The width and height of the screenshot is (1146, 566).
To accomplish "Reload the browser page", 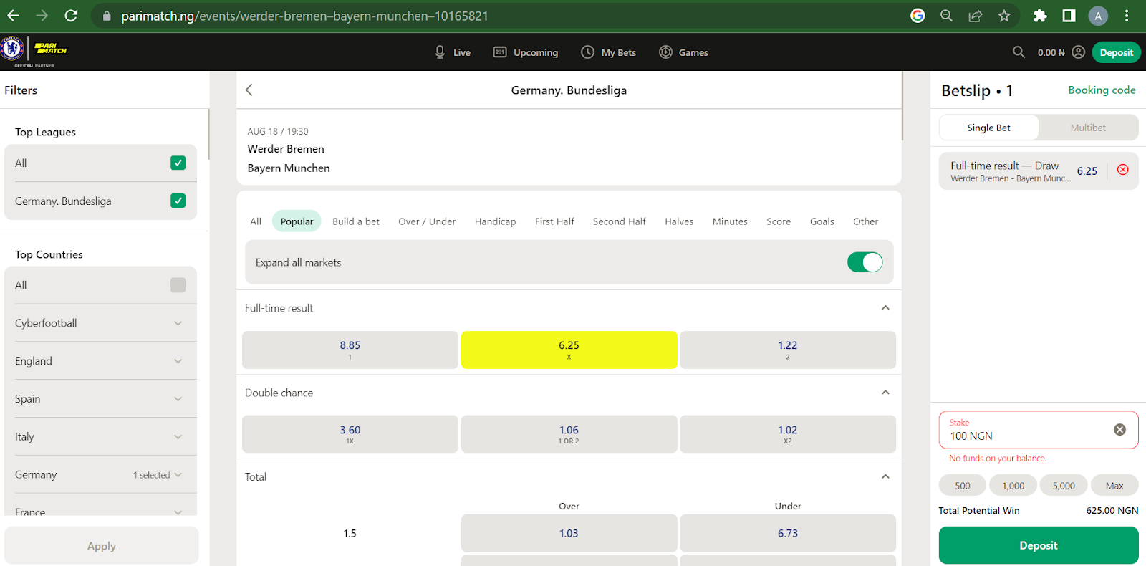I will coord(71,16).
